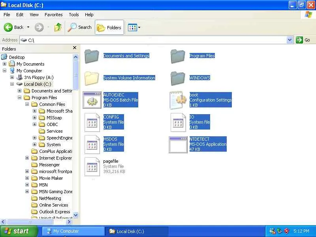
Task: Expand the Movie Maker tree node
Action: point(27,178)
